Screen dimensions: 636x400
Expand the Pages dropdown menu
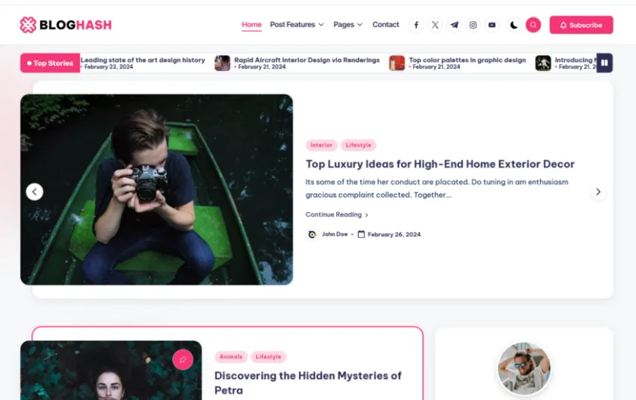tap(348, 25)
